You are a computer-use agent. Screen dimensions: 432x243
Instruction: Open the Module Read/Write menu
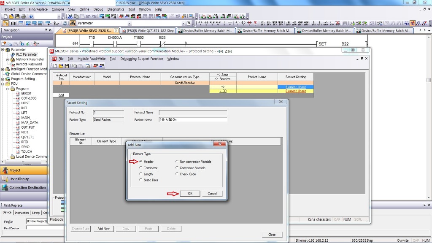[91, 59]
